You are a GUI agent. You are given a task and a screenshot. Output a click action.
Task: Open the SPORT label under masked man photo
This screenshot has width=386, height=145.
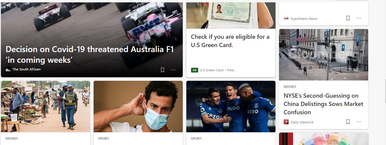(x=103, y=138)
